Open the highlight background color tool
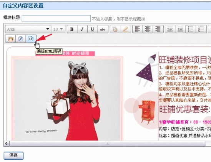This screenshot has height=162, width=211. pyautogui.click(x=125, y=29)
